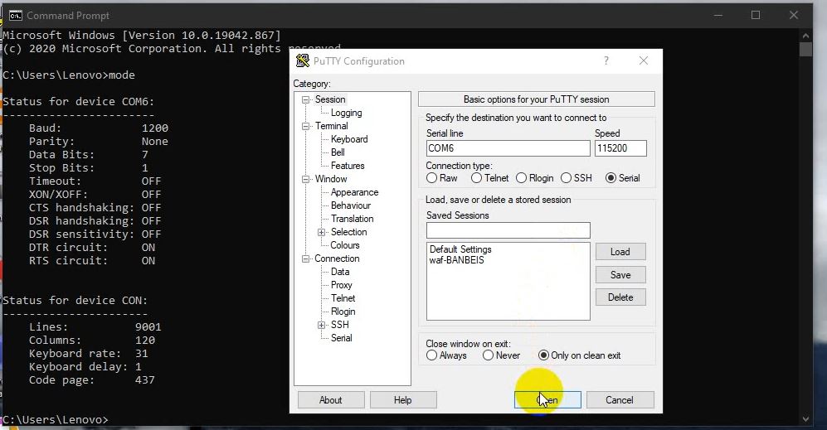Select the Rlogin connection type
Screen dimensions: 827x430
click(x=521, y=178)
